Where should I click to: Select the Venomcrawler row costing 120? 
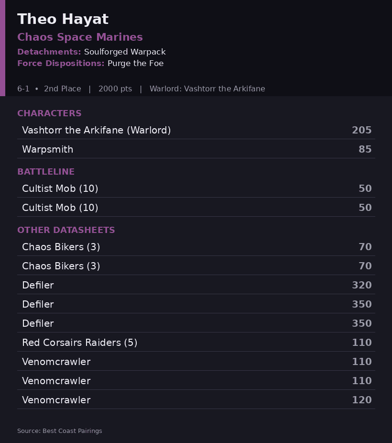(196, 400)
